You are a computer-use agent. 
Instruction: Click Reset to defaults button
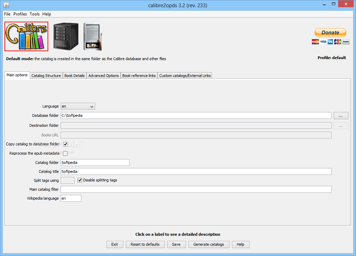(145, 244)
